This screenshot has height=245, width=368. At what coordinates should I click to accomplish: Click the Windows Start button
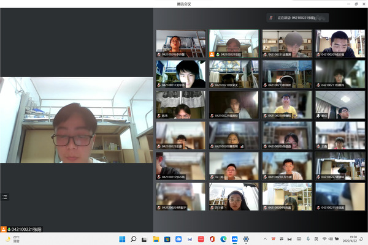coord(121,238)
